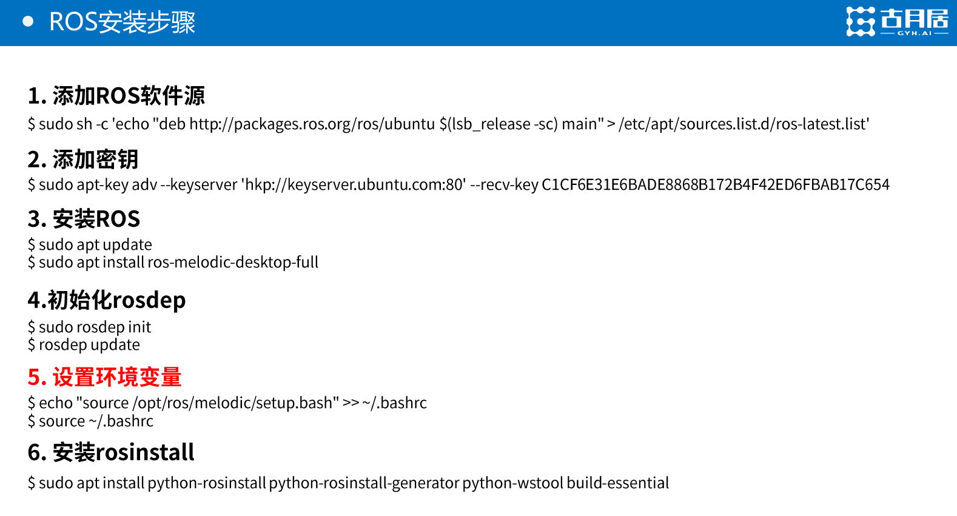Select heading "4.初始化rosdep"
The image size is (957, 516).
(x=107, y=300)
